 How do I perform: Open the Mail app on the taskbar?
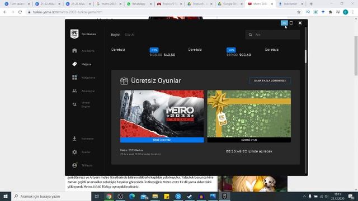point(144,196)
